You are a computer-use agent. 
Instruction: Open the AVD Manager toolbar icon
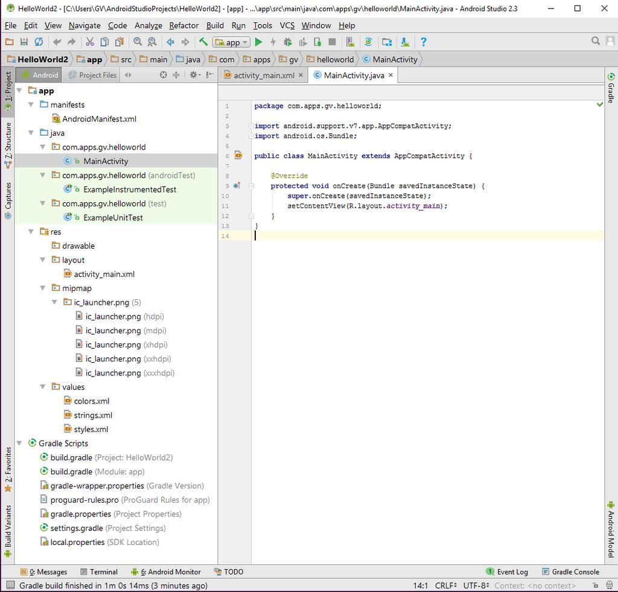pyautogui.click(x=350, y=42)
